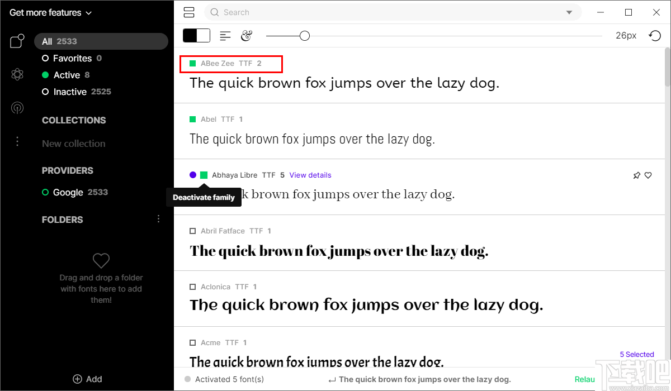Viewport: 671px width, 391px height.
Task: Click the heart icon in Folders drop area
Action: [101, 260]
